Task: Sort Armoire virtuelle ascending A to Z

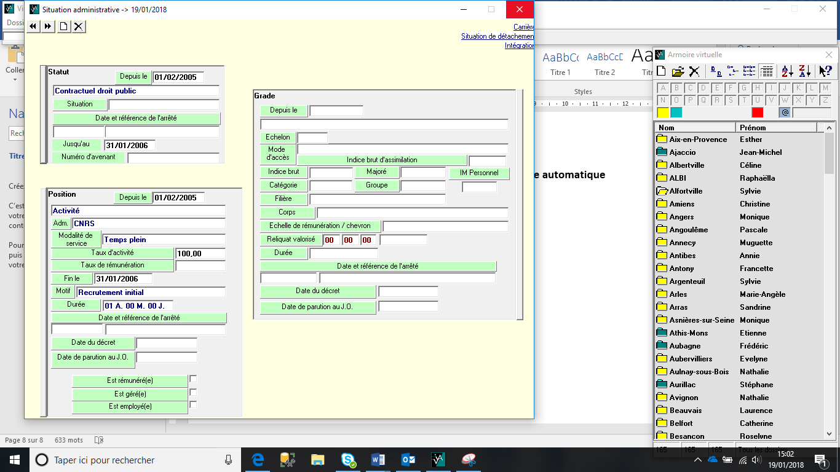Action: click(788, 71)
